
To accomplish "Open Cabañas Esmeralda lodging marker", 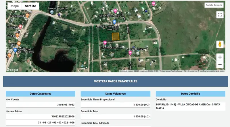I will [105, 43].
